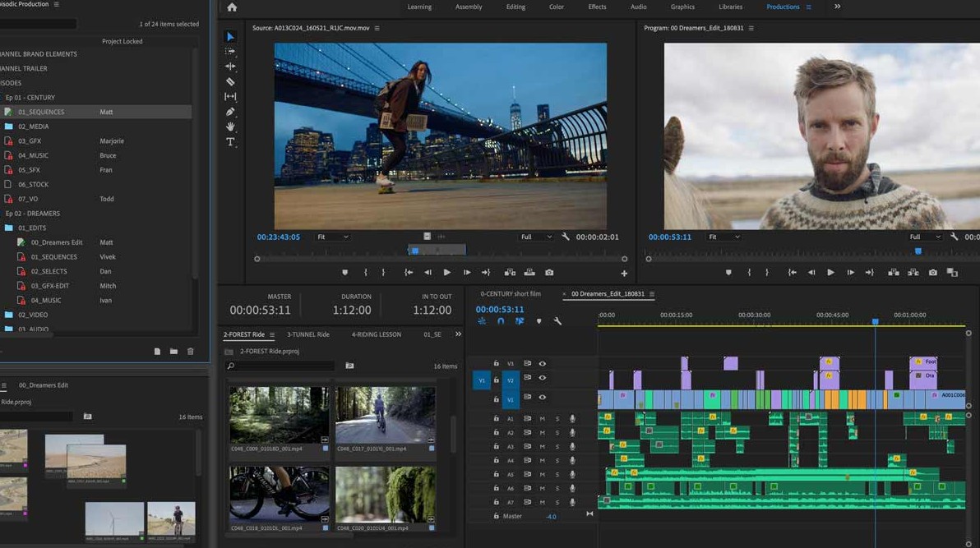Click the Home icon in top bar
Screen dimensions: 980x548
pos(232,7)
